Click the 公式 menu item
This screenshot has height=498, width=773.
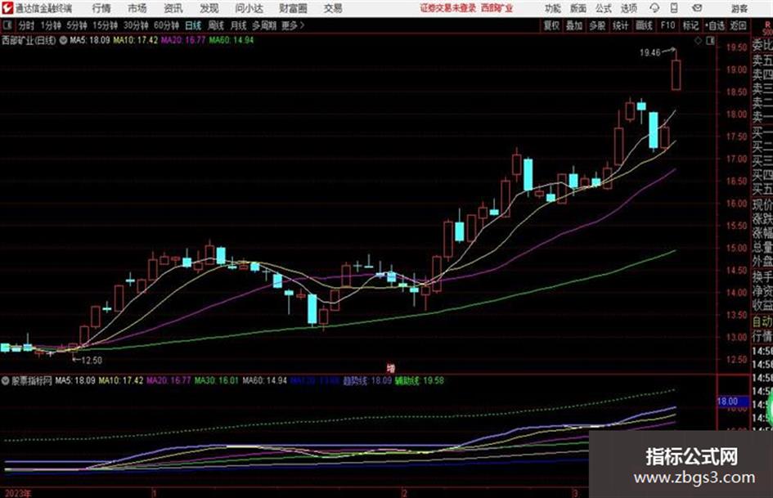click(604, 8)
